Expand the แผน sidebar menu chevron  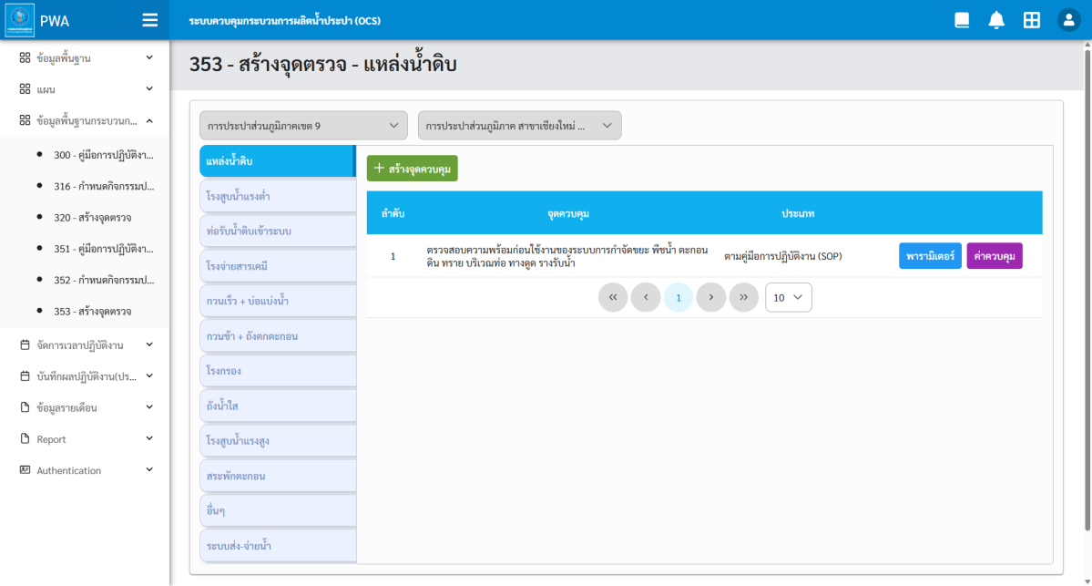point(149,89)
